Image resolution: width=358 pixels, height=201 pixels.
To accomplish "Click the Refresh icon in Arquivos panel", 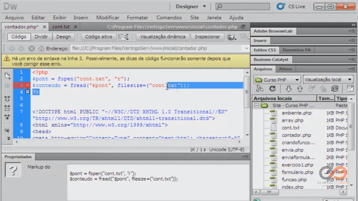I will pyautogui.click(x=272, y=89).
